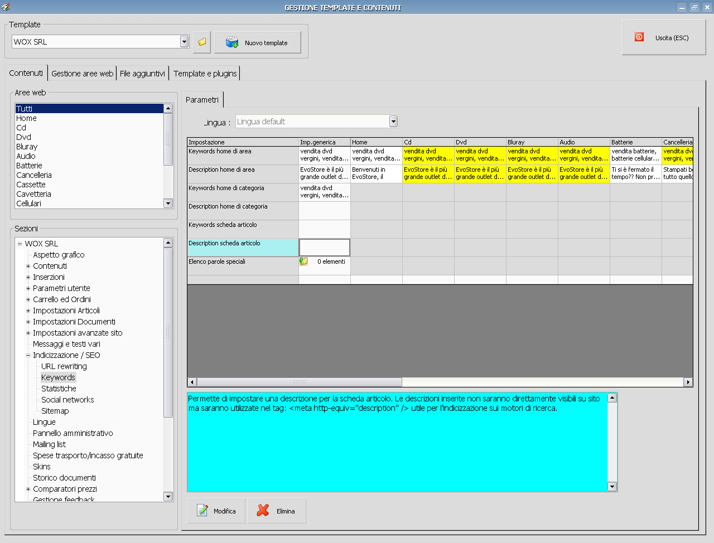Open the Lingua default dropdown

click(393, 122)
